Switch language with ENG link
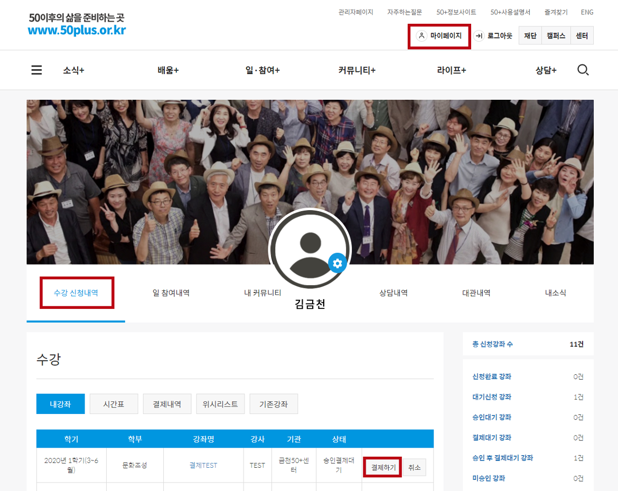618x491 pixels. (x=587, y=12)
